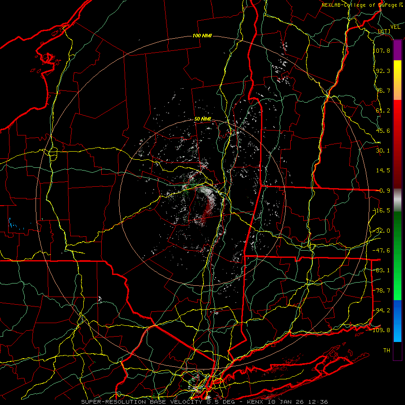
Task: Select the 14.5 velocity scale value
Action: click(383, 171)
